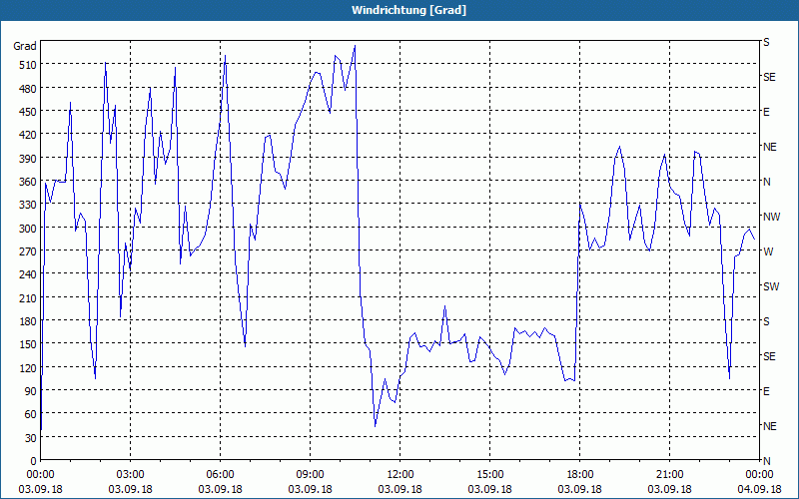Select the 90 y-axis value
Viewport: 799px width, 499px height.
tap(31, 391)
